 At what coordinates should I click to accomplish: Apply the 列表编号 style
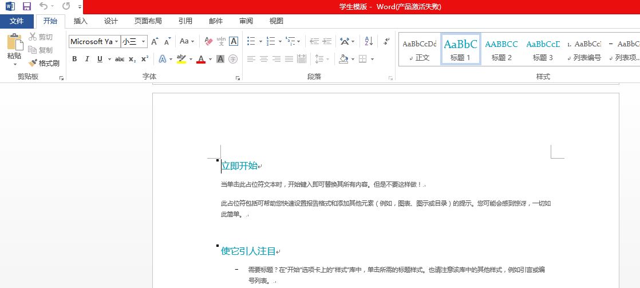(584, 49)
